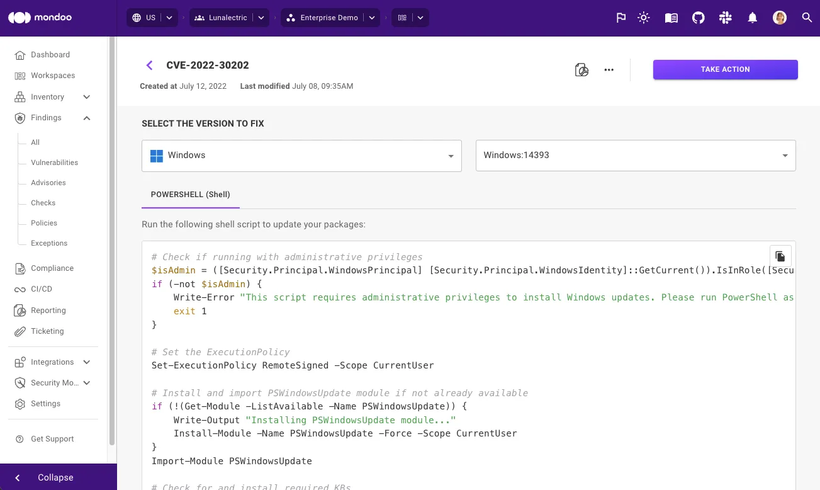Click the Inventory icon in sidebar
The width and height of the screenshot is (820, 490).
tap(20, 97)
